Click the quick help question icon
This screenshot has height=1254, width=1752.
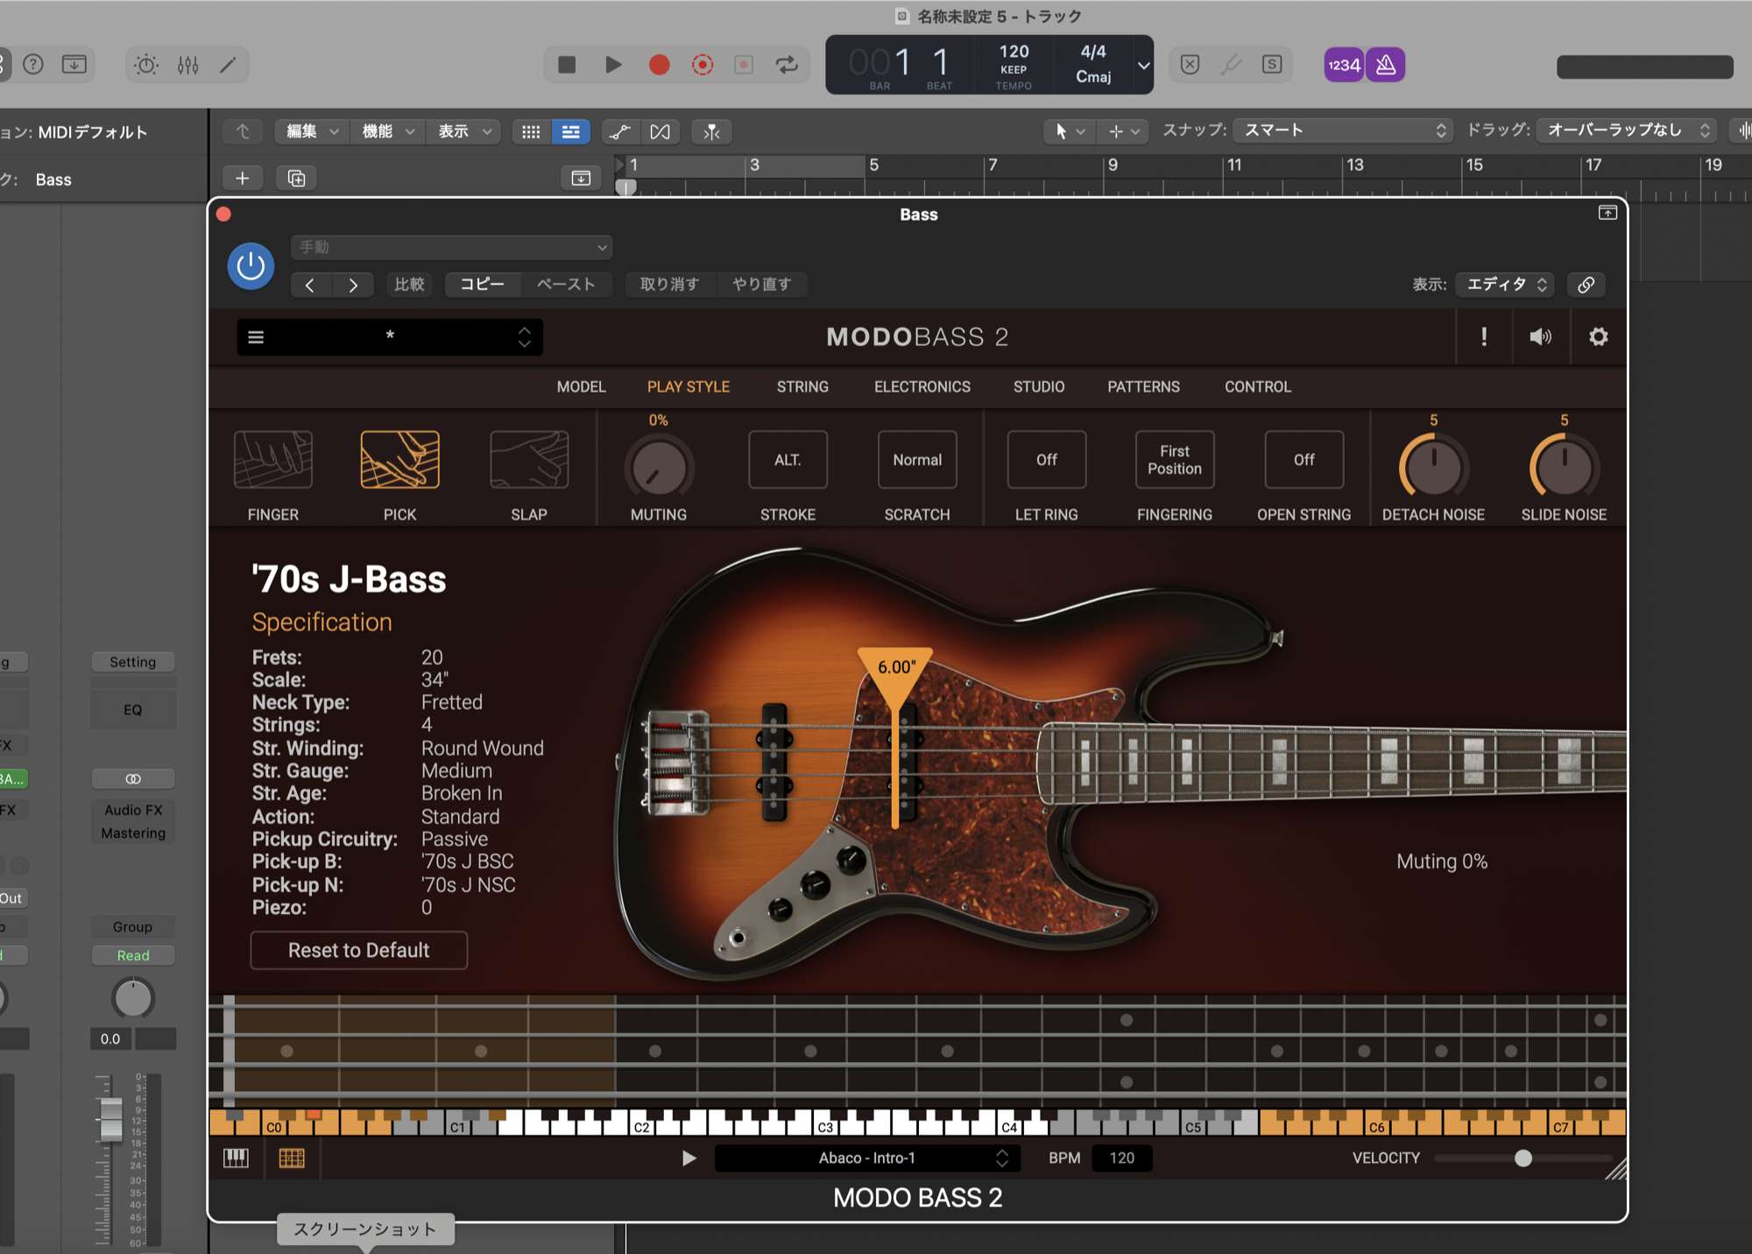pyautogui.click(x=33, y=64)
